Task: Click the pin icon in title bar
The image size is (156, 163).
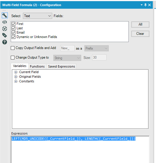Action: pyautogui.click(x=145, y=5)
